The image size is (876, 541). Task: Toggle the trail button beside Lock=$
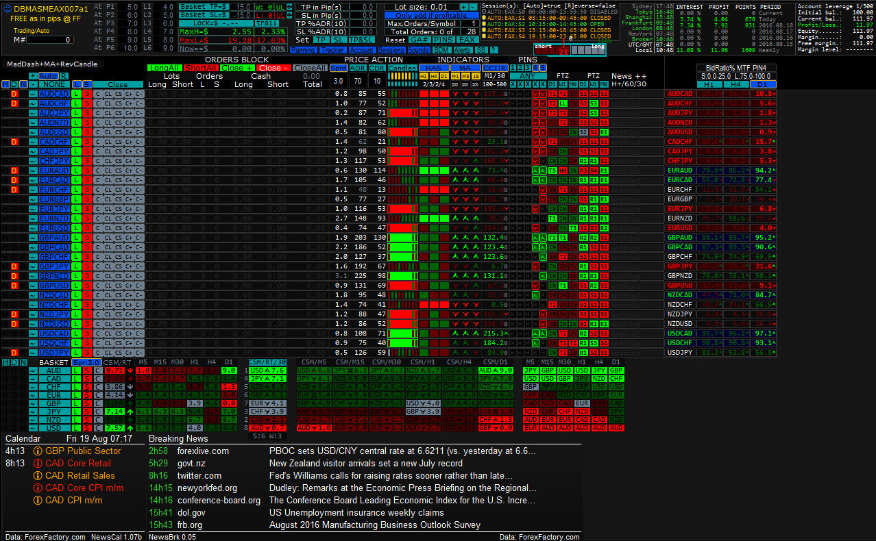(267, 23)
